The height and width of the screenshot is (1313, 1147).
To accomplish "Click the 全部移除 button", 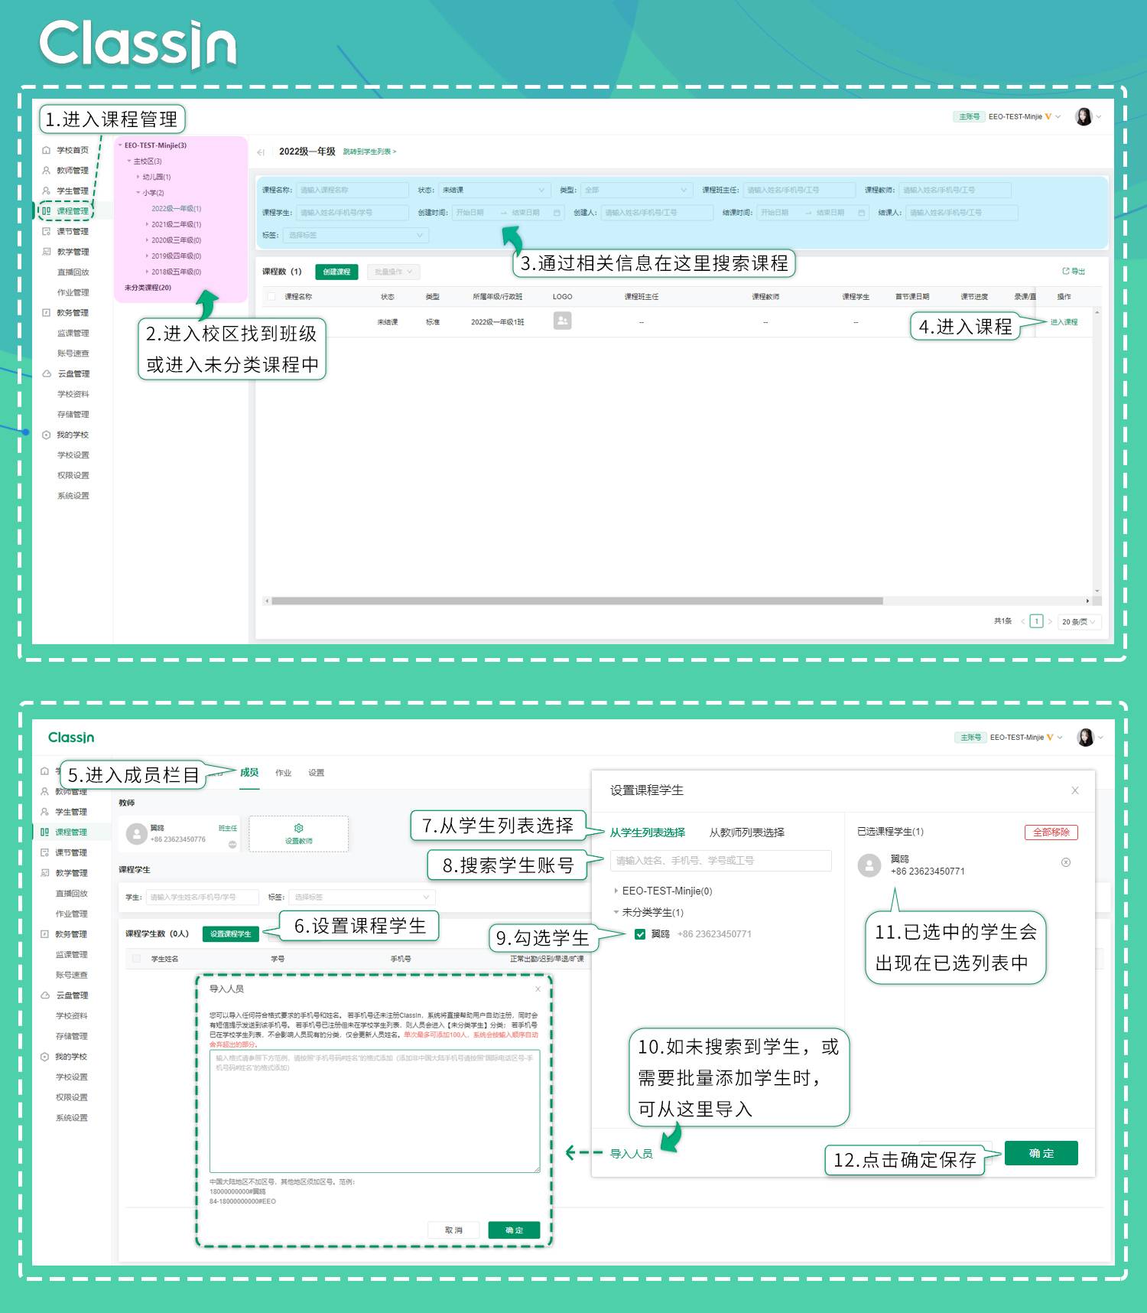I will (x=1051, y=832).
